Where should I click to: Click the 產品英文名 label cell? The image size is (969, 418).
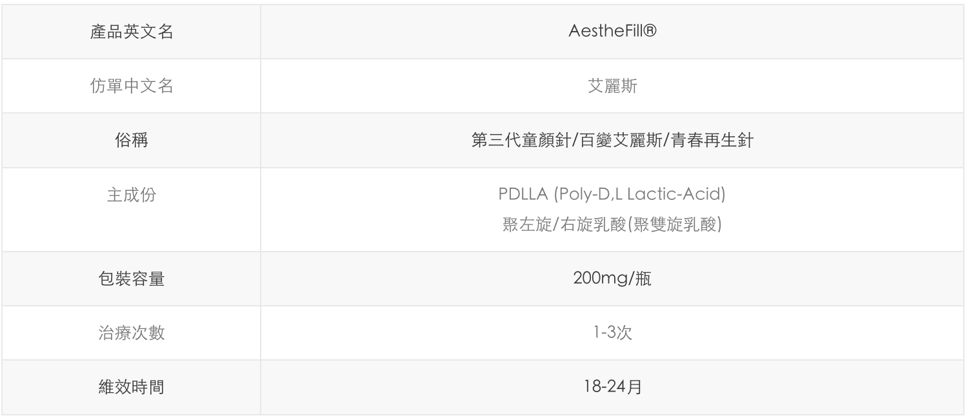tap(131, 33)
